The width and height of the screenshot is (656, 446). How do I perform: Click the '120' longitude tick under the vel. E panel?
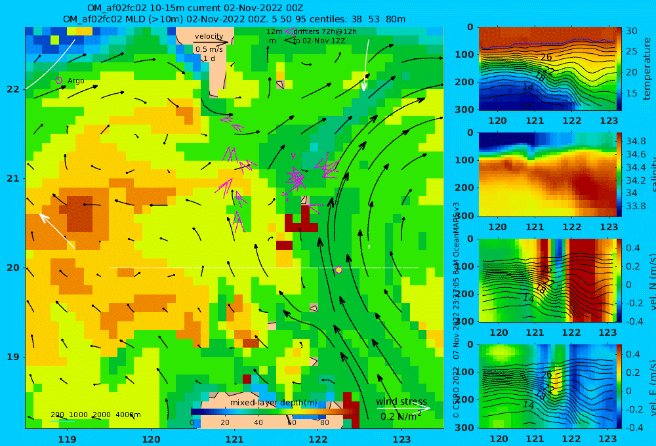[x=499, y=439]
